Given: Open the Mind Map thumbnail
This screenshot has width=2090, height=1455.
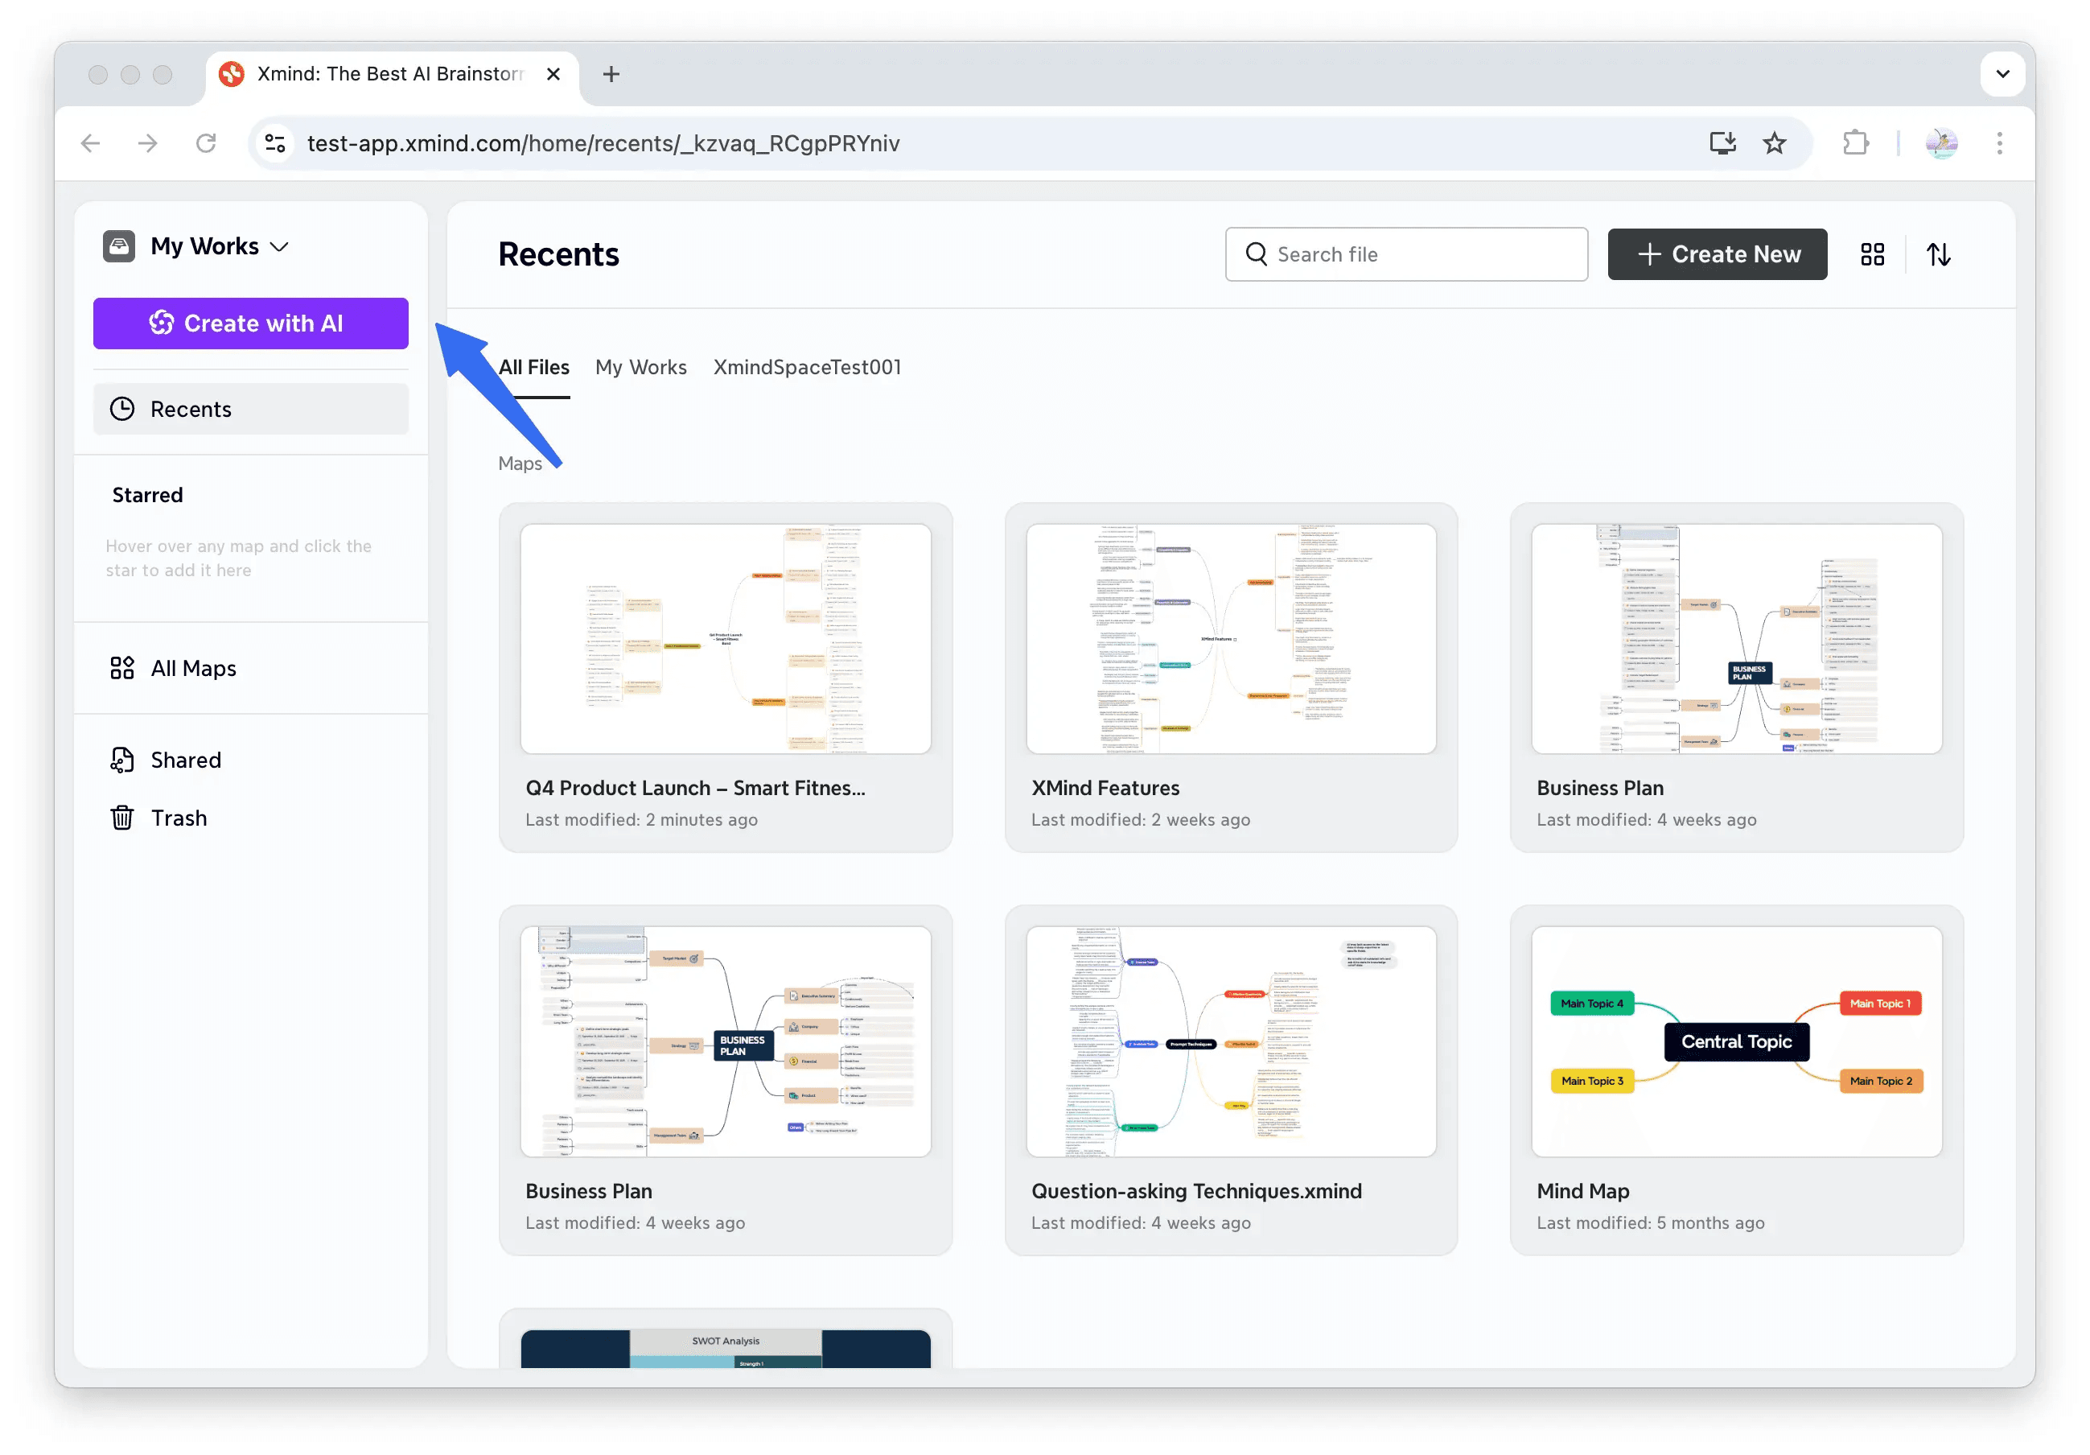Looking at the screenshot, I should click(x=1736, y=1041).
